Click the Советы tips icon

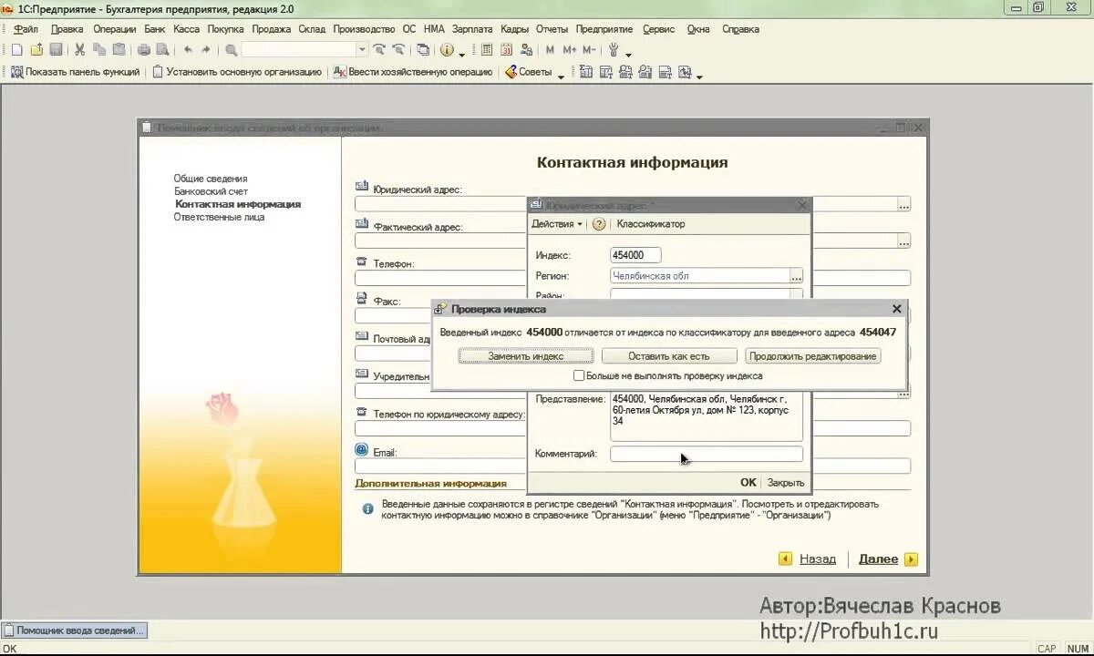(x=511, y=72)
